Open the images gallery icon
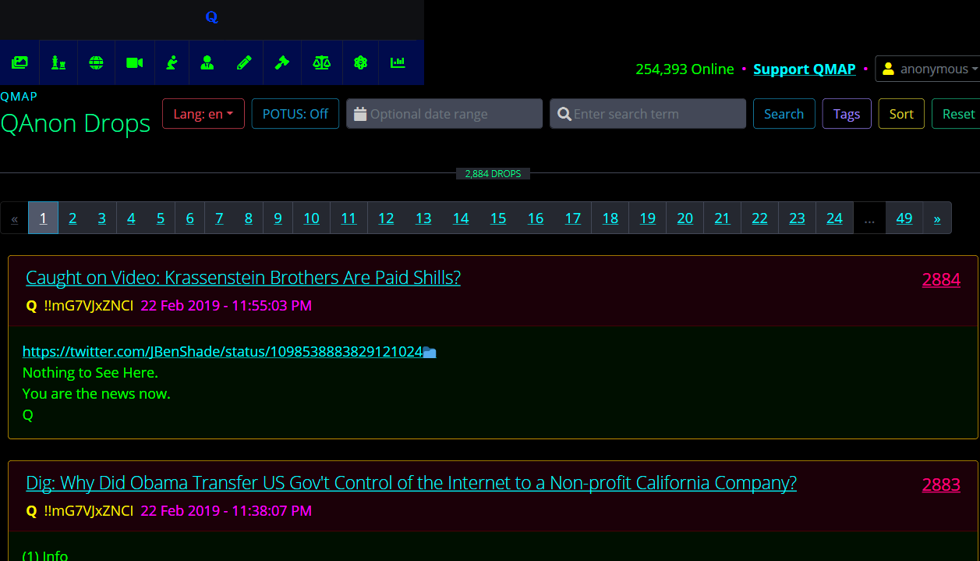Image resolution: width=980 pixels, height=561 pixels. tap(19, 62)
